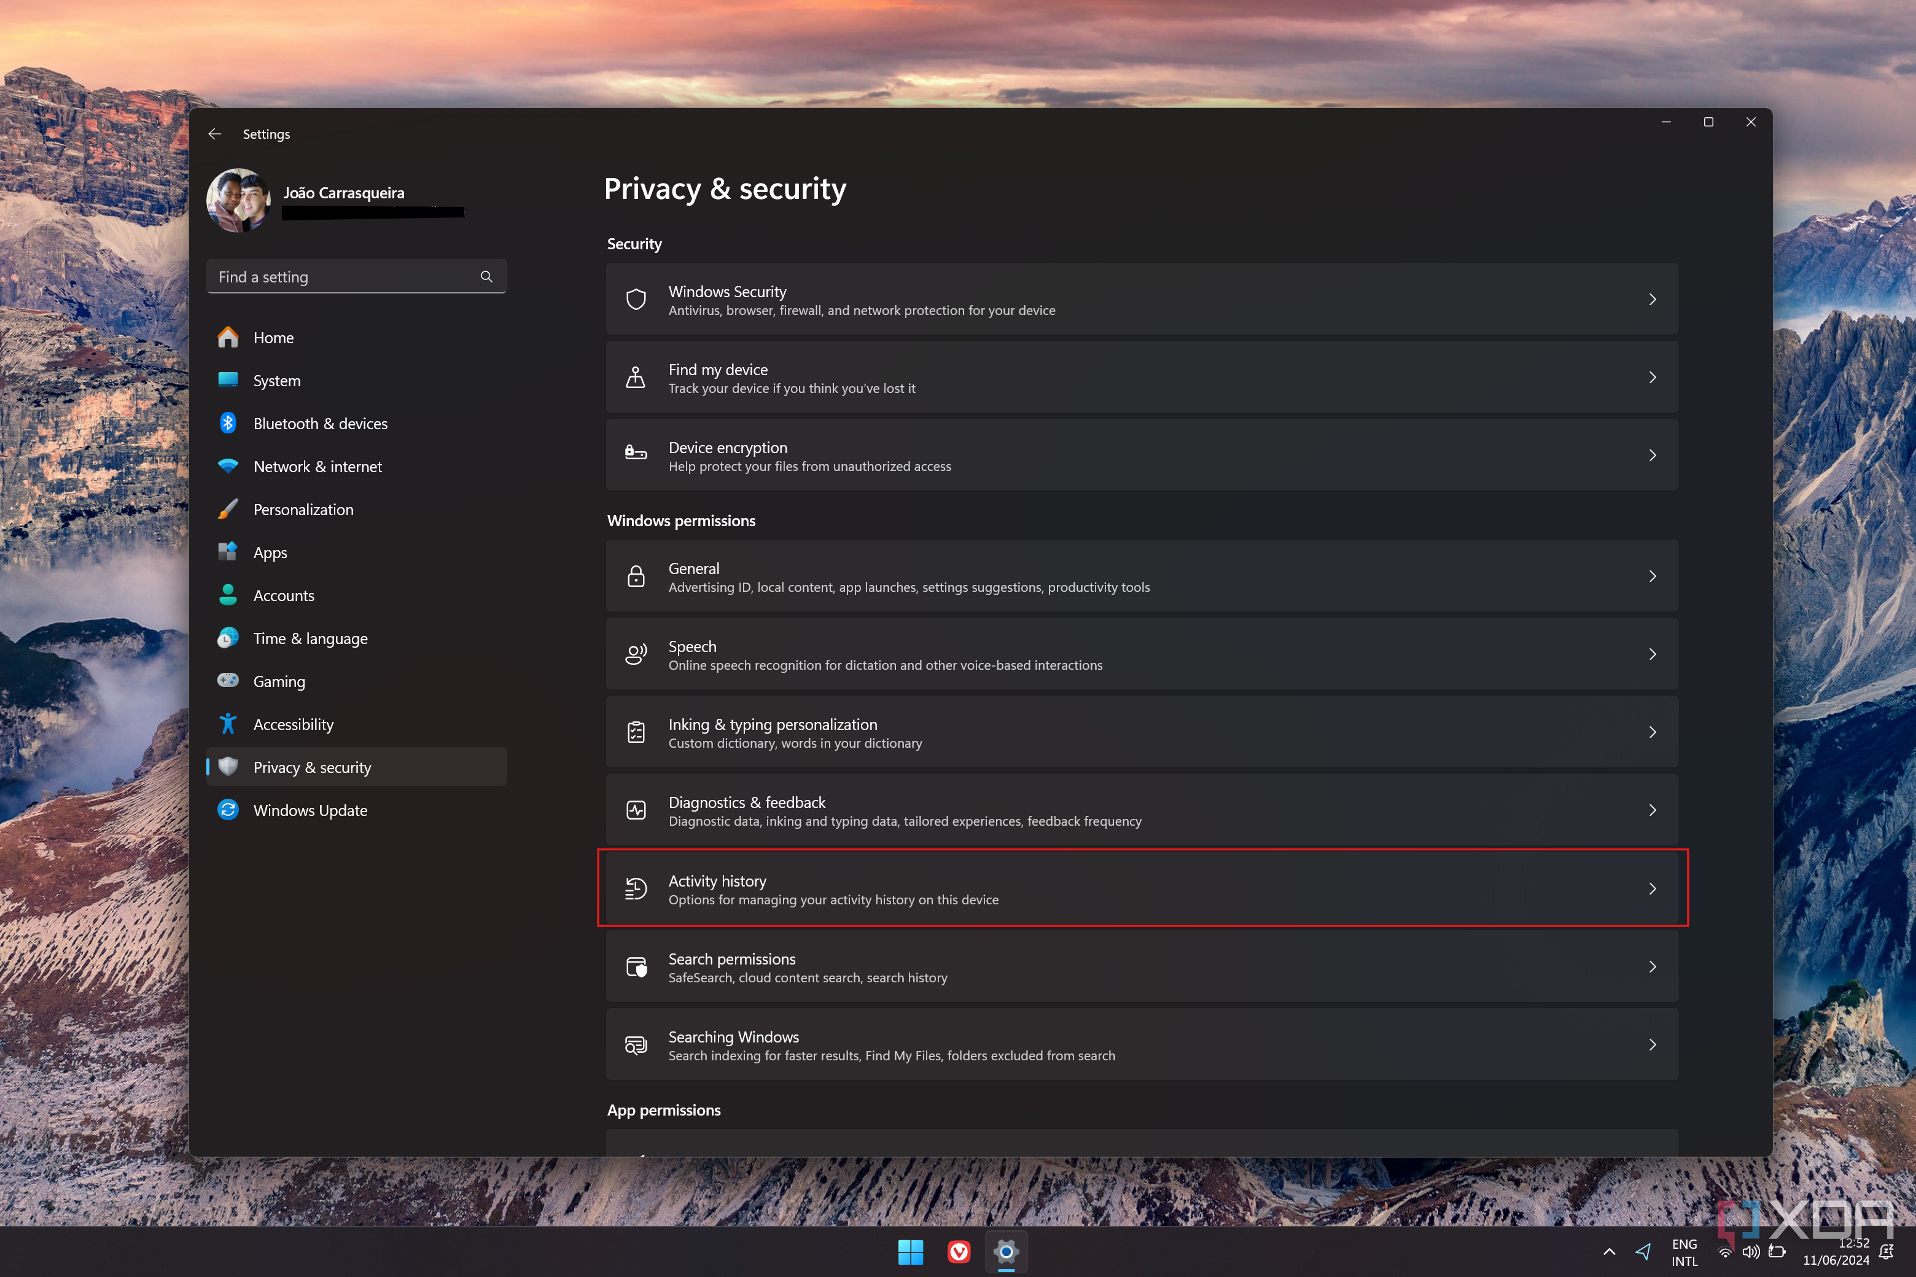Viewport: 1916px width, 1277px height.
Task: Open Diagnostics & feedback title text
Action: [x=746, y=802]
